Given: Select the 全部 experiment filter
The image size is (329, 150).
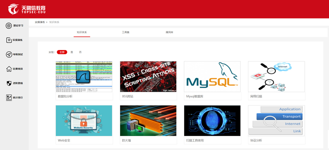Looking at the screenshot, I should tap(62, 52).
